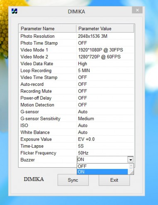Viewport: 158px width, 205px height.
Task: Select the Auto-record parameter
Action: [x=32, y=84]
